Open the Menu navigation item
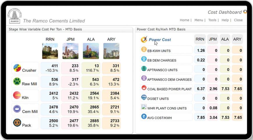Viewport: 253px width, 140px height. coord(199,20)
